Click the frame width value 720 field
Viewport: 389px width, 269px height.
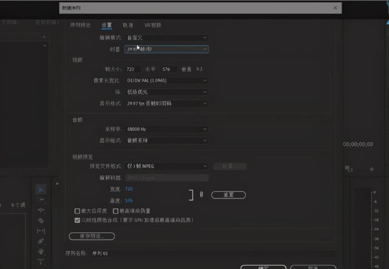(131, 69)
